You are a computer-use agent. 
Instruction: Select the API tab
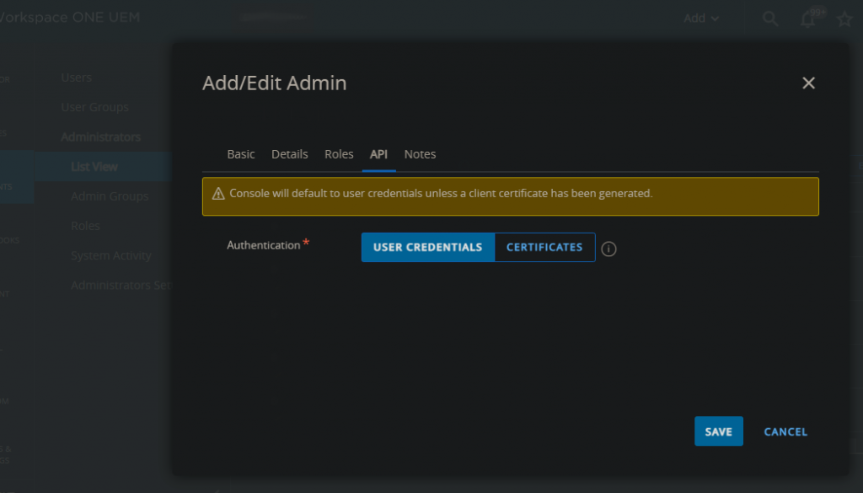(378, 154)
